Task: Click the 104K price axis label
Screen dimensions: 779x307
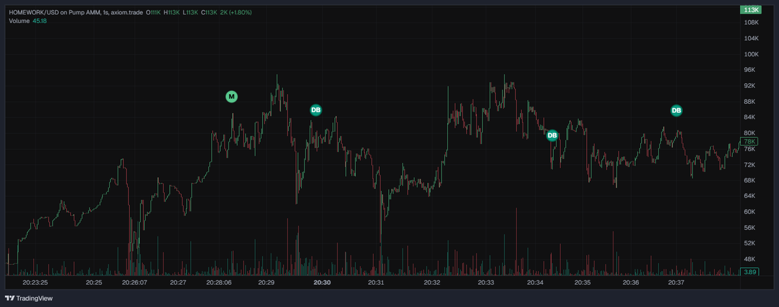Action: pyautogui.click(x=751, y=38)
